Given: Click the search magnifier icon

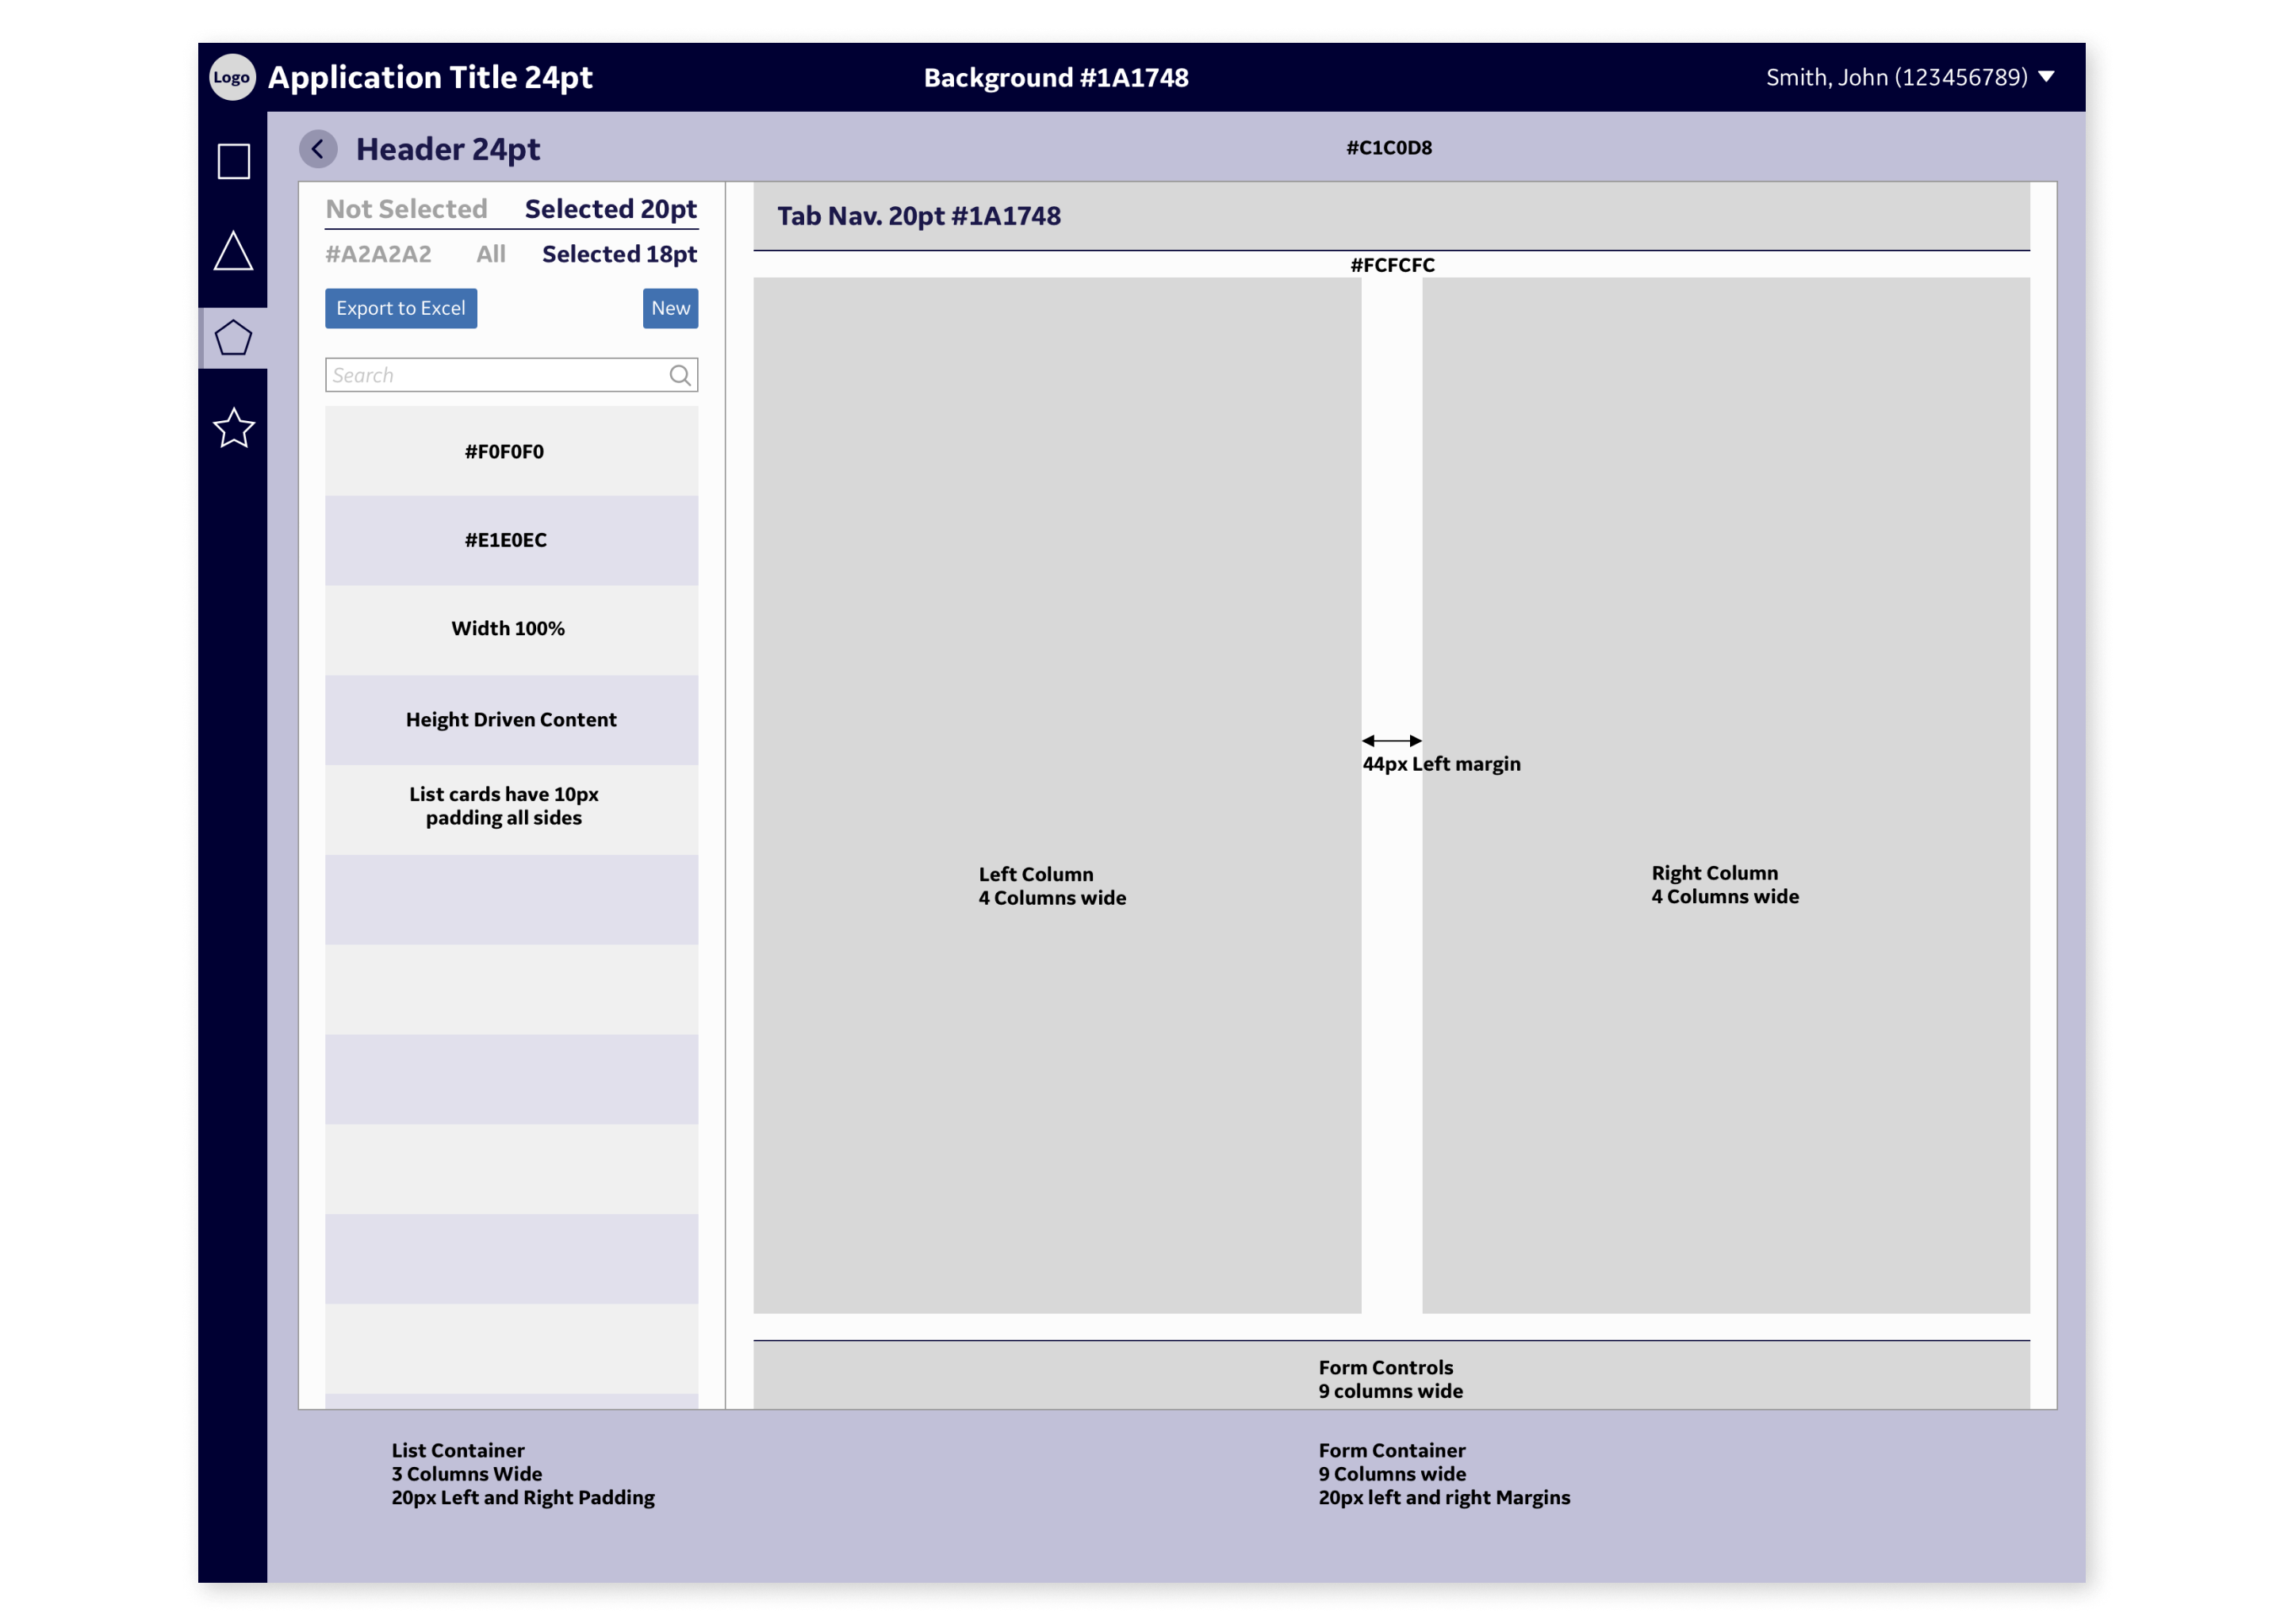Looking at the screenshot, I should coord(679,375).
